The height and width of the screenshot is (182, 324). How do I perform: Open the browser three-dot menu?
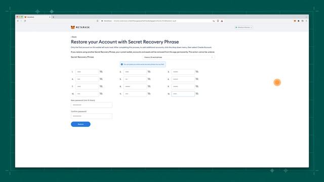[306, 21]
